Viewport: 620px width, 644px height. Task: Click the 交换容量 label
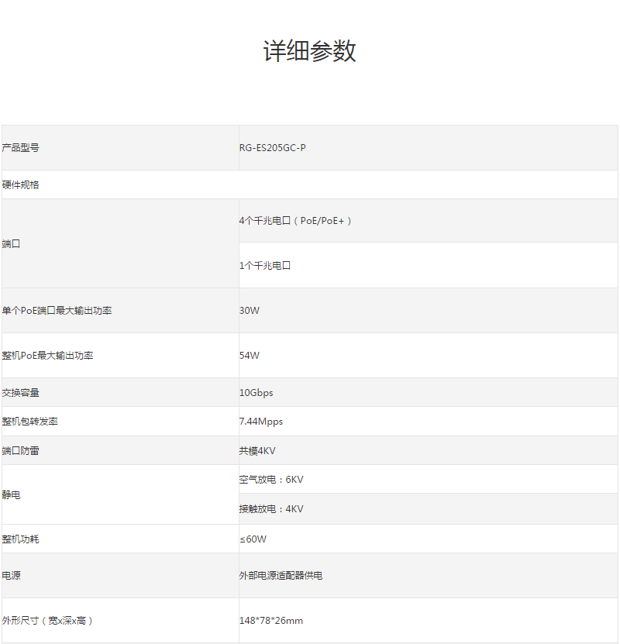[x=20, y=393]
